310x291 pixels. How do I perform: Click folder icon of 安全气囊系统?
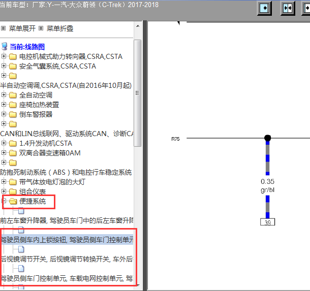[13, 66]
